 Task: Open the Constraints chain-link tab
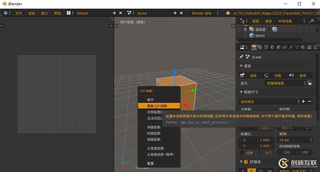[x=285, y=47]
